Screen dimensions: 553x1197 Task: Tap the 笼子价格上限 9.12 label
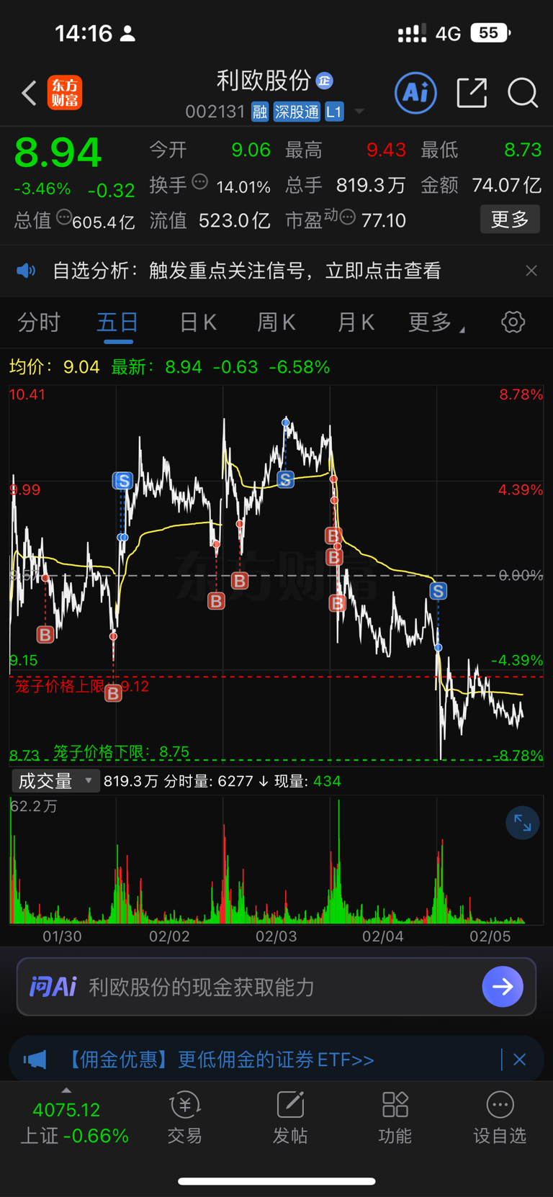[x=82, y=686]
